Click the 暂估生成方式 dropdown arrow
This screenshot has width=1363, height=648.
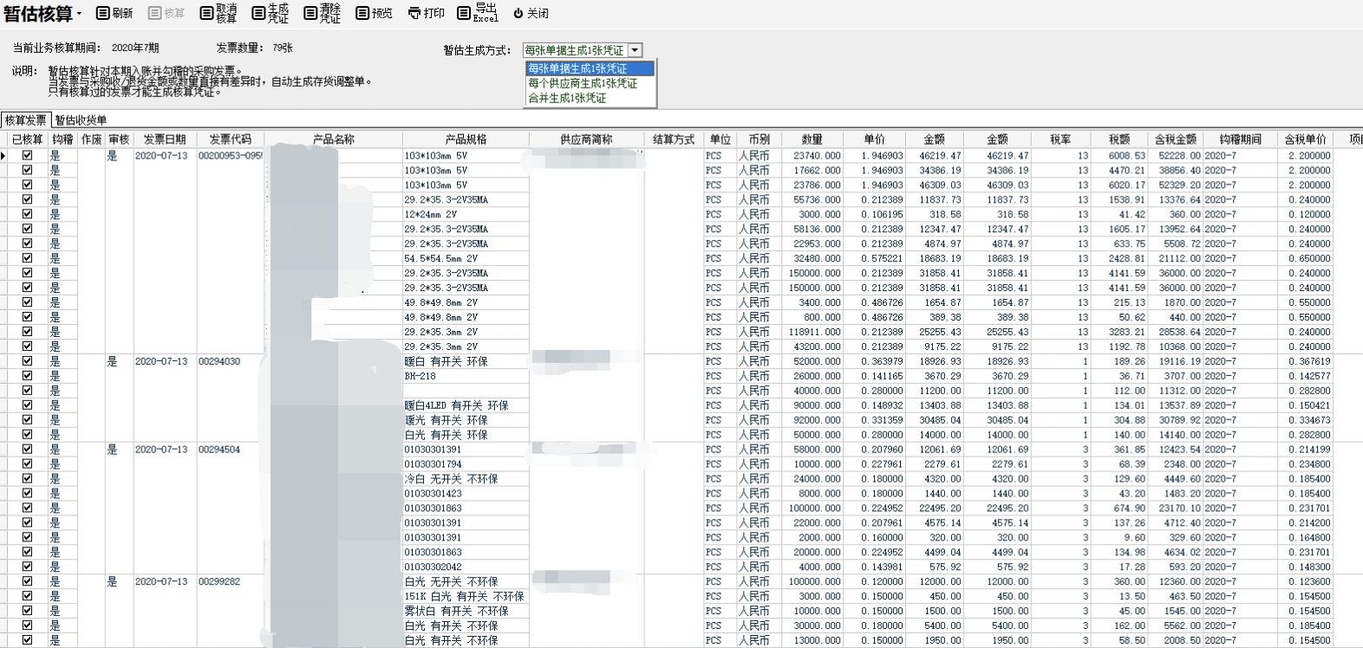(x=636, y=50)
